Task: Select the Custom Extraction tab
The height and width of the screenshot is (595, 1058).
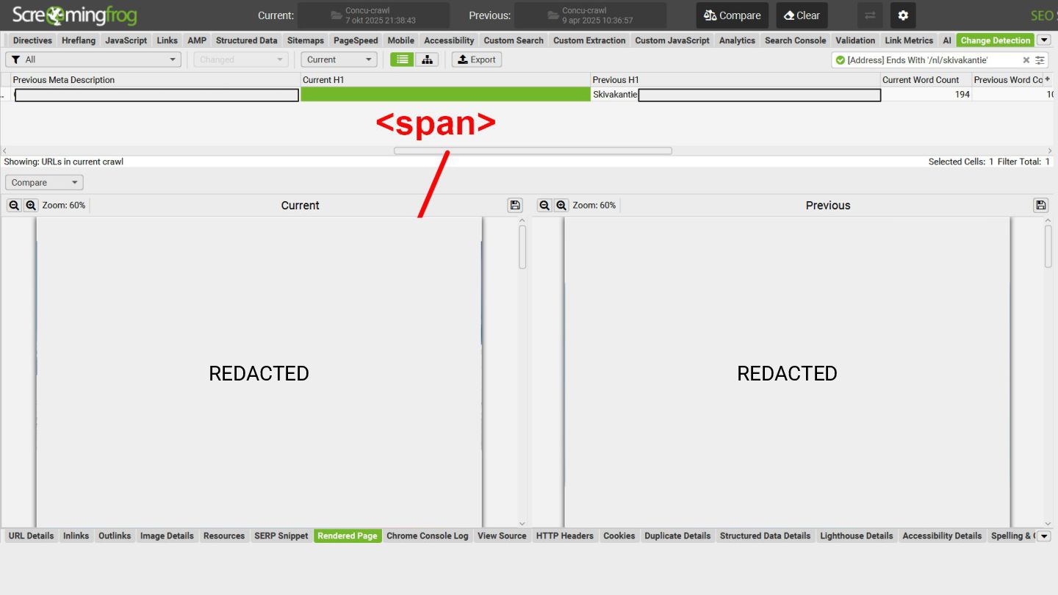Action: pyautogui.click(x=589, y=40)
